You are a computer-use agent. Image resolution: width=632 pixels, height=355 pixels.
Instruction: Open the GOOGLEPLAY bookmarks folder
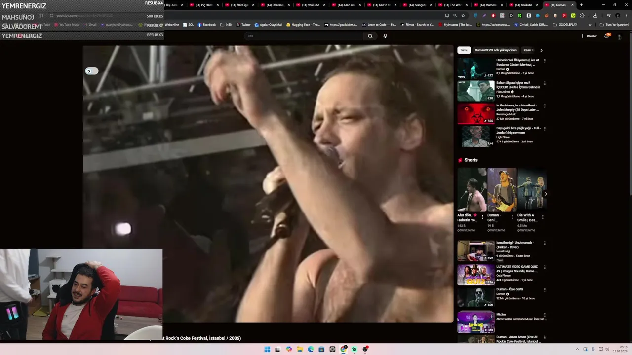pyautogui.click(x=565, y=25)
